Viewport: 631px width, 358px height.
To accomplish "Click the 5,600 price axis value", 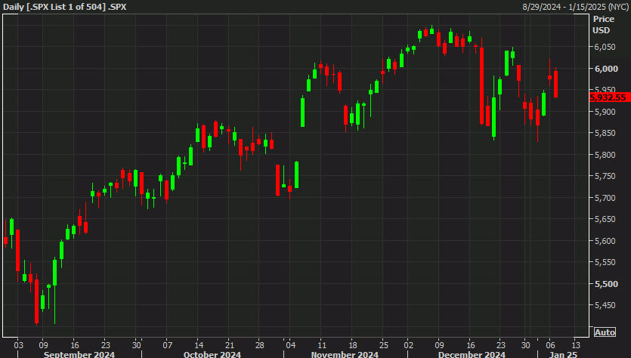I will click(x=605, y=241).
